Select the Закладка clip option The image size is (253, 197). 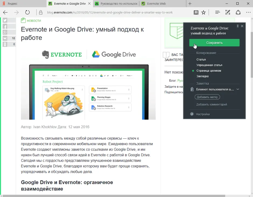pyautogui.click(x=202, y=76)
